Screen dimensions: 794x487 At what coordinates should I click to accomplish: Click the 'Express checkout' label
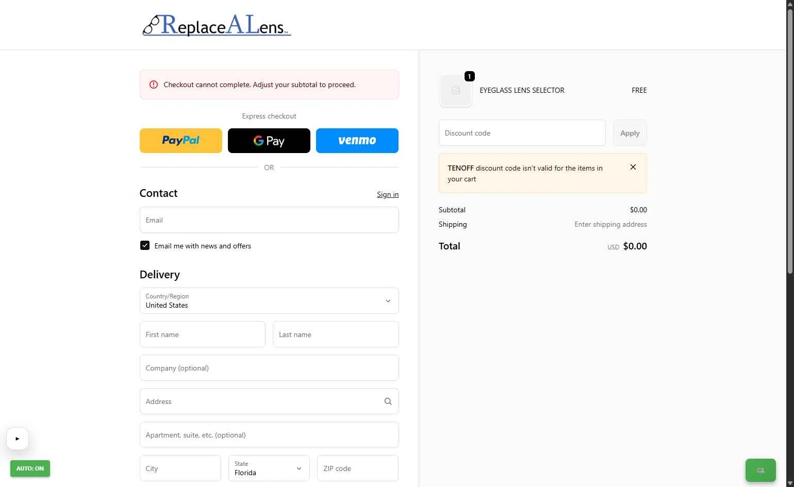pyautogui.click(x=269, y=116)
